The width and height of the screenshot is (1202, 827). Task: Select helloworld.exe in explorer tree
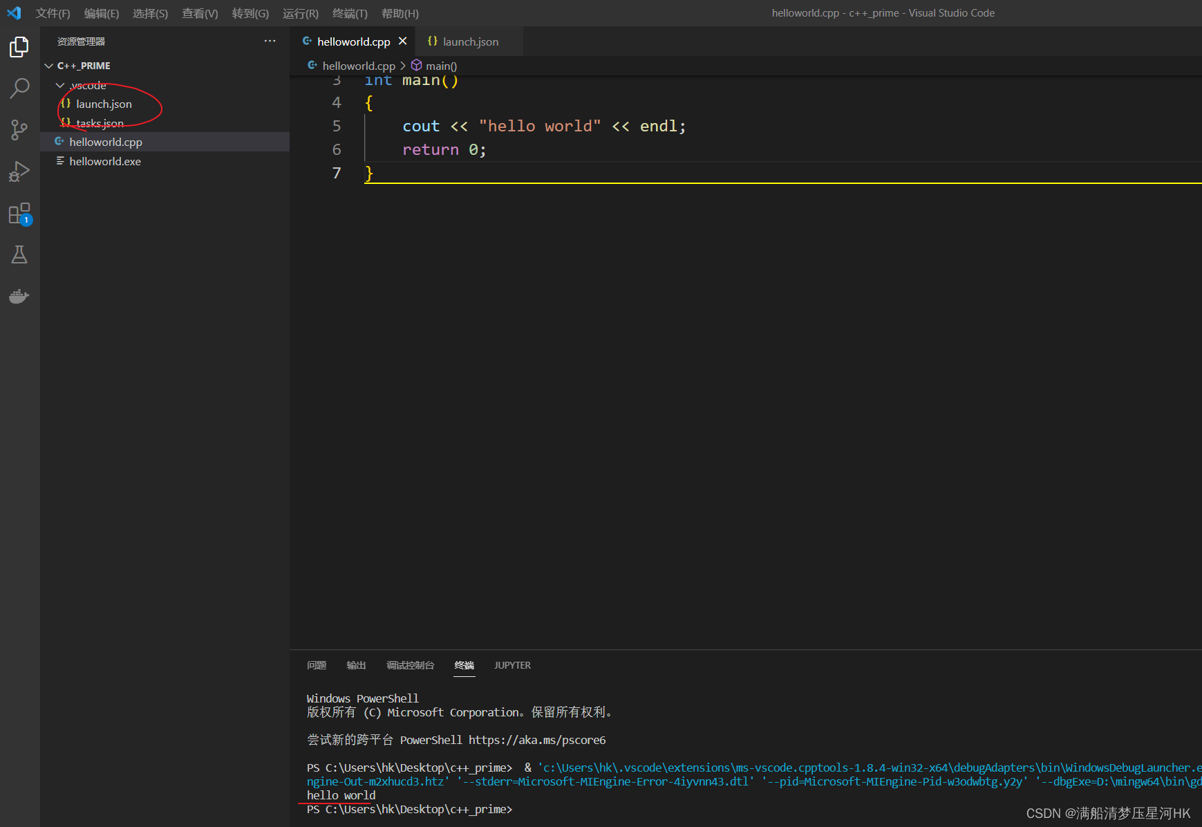click(165, 161)
